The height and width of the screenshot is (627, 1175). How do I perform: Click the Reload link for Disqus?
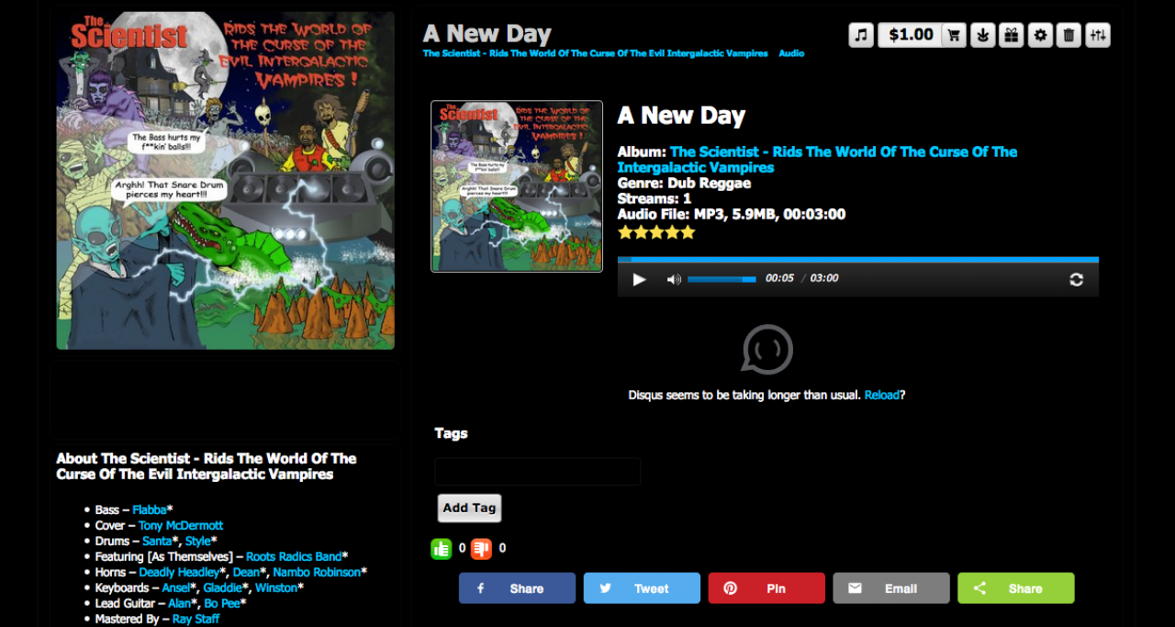pos(882,395)
